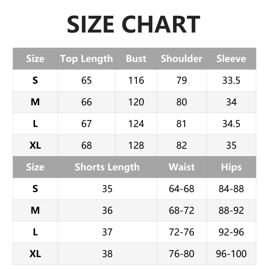Screen dimensions: 269x269
Task: Select the shorts length value 35
Action: (x=107, y=189)
